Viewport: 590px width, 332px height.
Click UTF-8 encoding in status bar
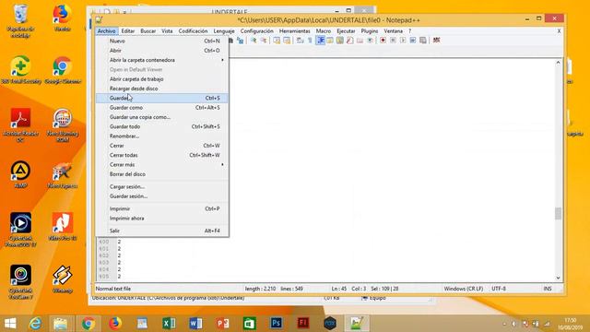499,289
